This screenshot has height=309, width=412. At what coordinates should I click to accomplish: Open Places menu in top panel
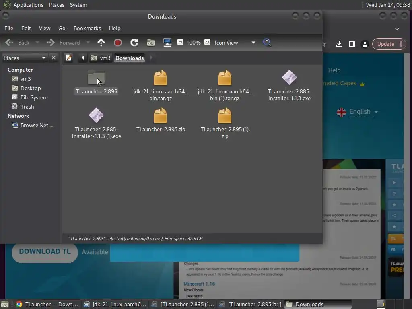point(56,5)
